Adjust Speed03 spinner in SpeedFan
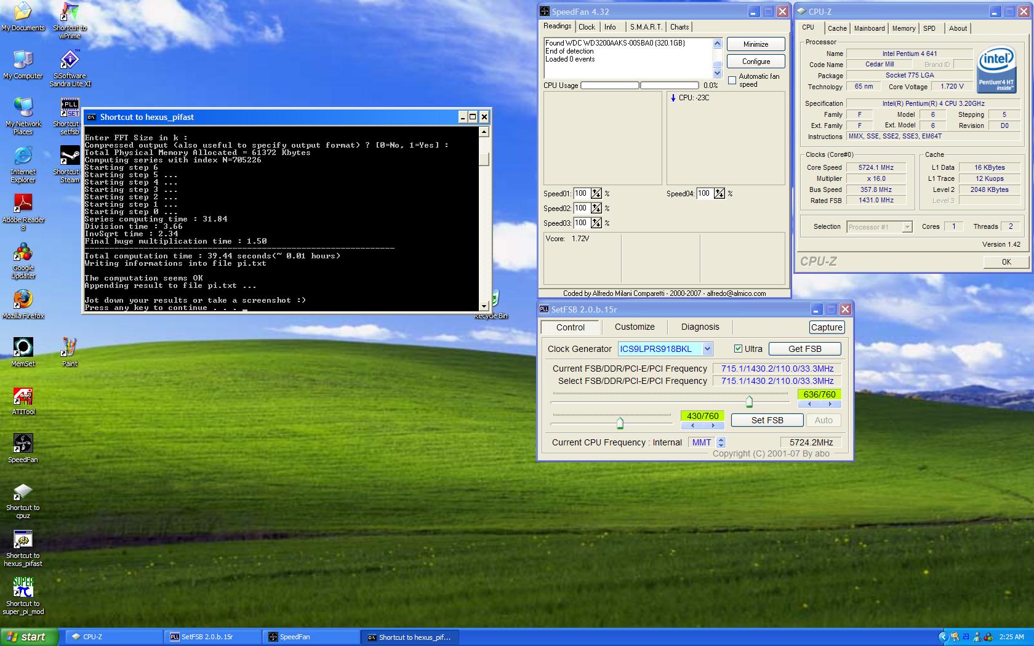The image size is (1034, 646). pos(596,223)
